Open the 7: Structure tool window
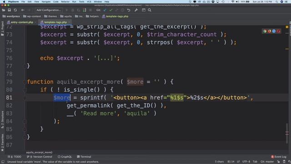The height and width of the screenshot is (164, 291). pos(2,119)
